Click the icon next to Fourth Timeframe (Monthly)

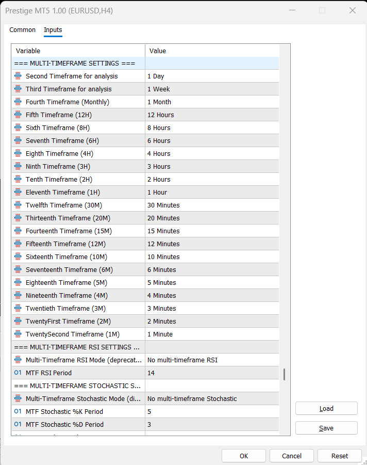pyautogui.click(x=18, y=102)
